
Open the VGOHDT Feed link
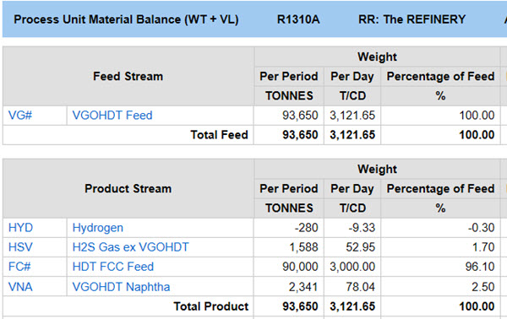point(112,116)
